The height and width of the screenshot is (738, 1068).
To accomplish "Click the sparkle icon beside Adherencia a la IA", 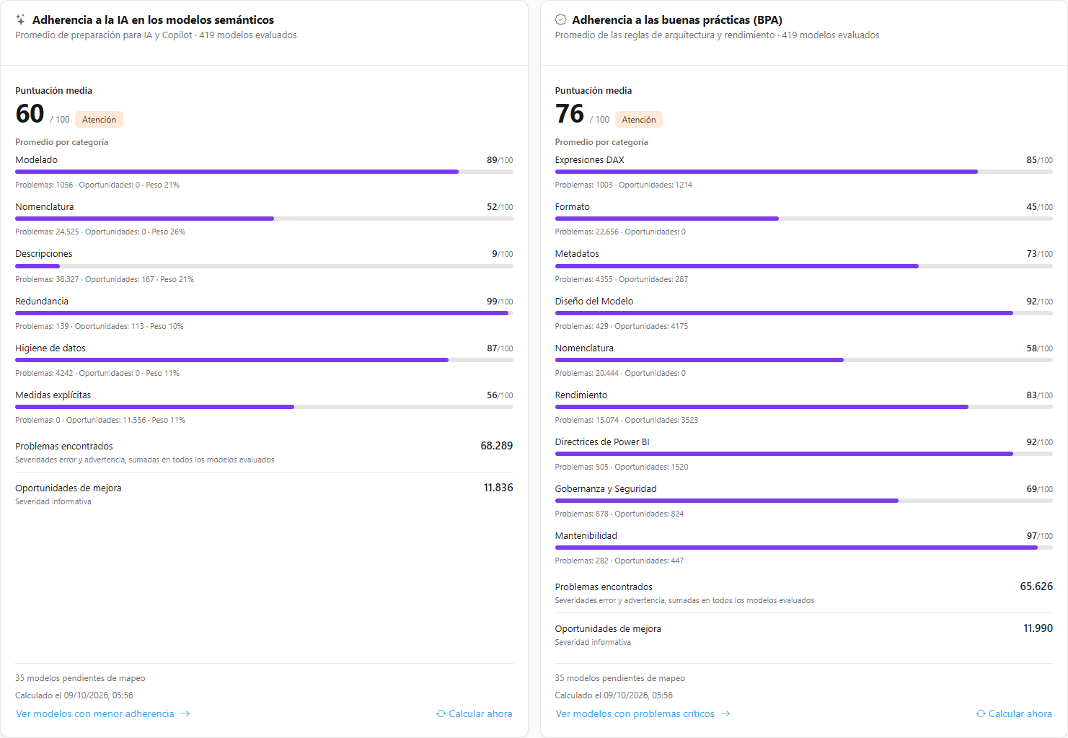I will click(21, 19).
